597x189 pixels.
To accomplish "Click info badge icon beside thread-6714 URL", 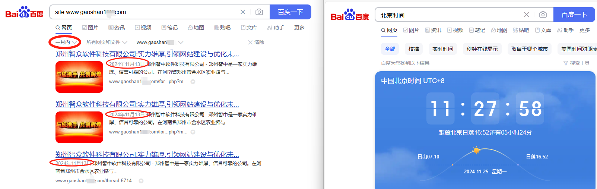I will coord(141,181).
